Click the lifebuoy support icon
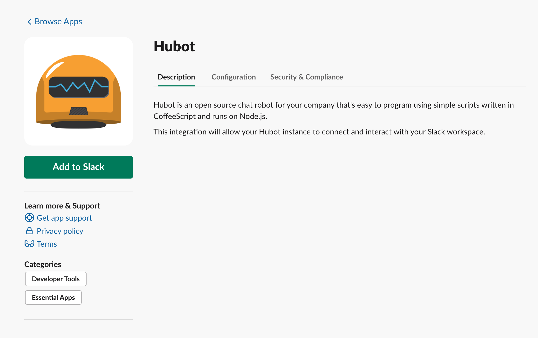 (29, 218)
